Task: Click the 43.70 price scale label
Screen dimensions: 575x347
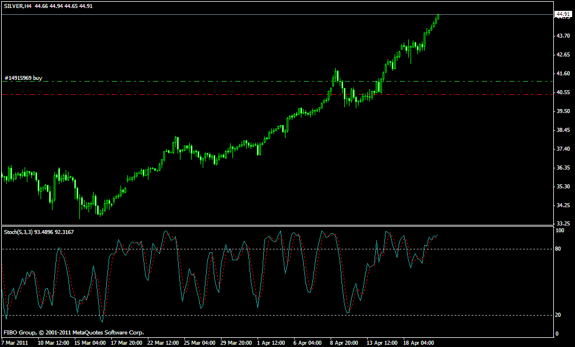Action: click(x=563, y=36)
